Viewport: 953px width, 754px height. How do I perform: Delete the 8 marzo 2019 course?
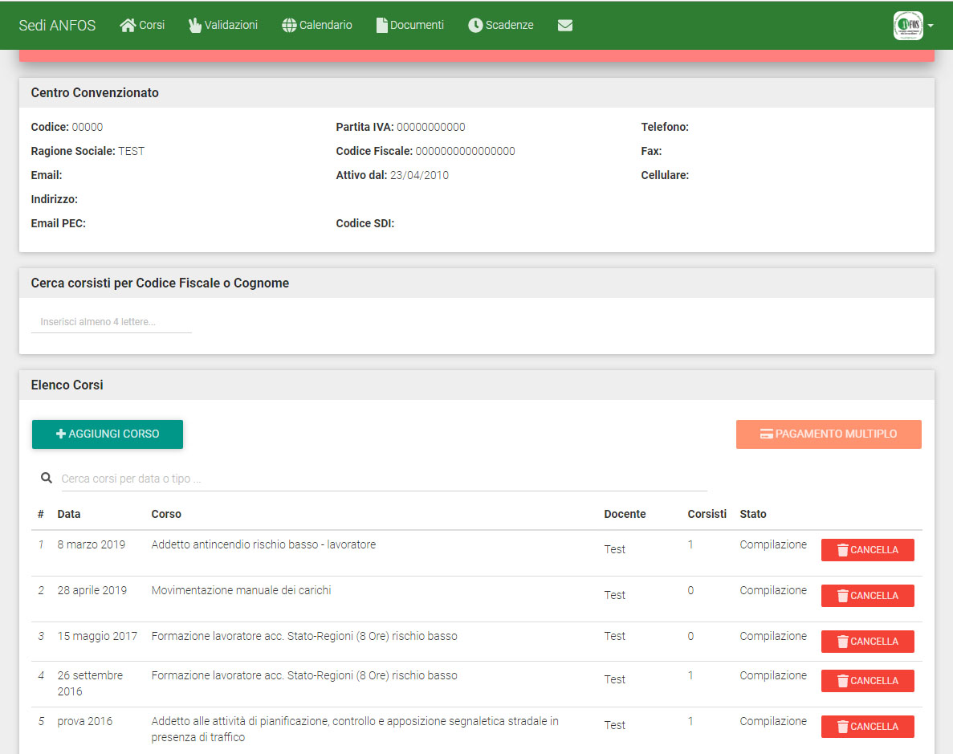tap(867, 550)
